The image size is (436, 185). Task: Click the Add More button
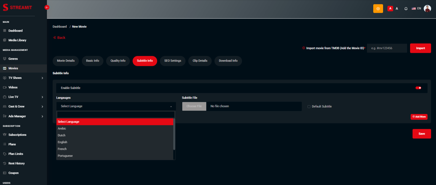point(419,117)
